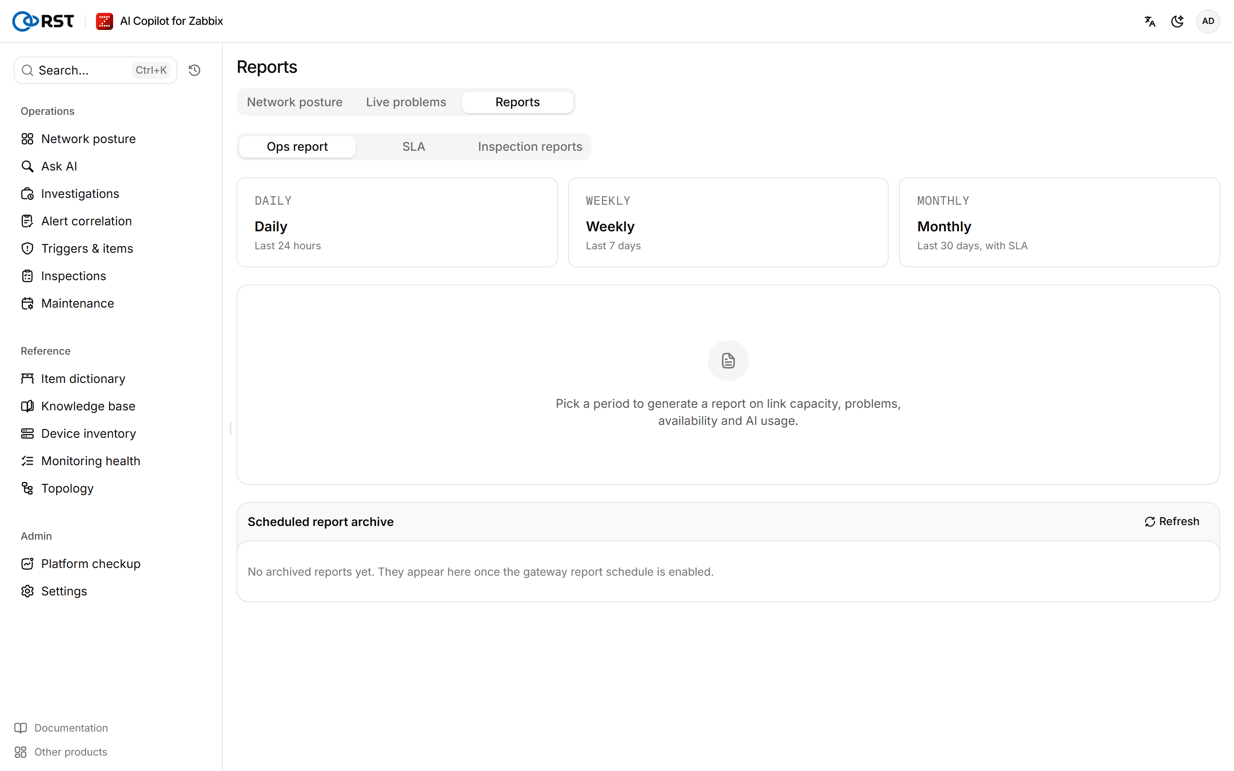1234x771 pixels.
Task: Click the search history clock icon
Action: (x=194, y=70)
